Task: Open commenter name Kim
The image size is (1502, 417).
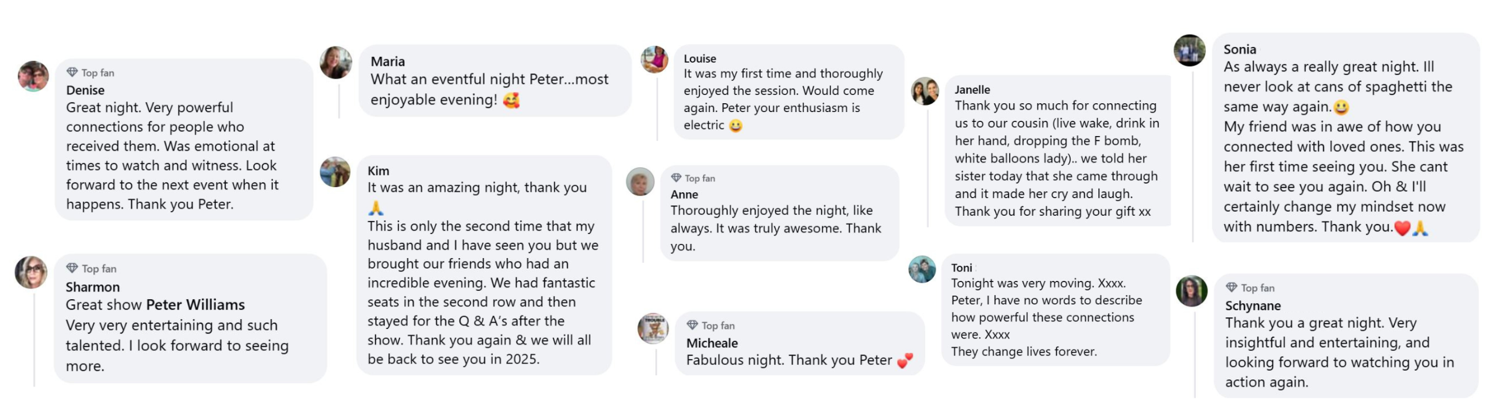Action: [x=378, y=171]
